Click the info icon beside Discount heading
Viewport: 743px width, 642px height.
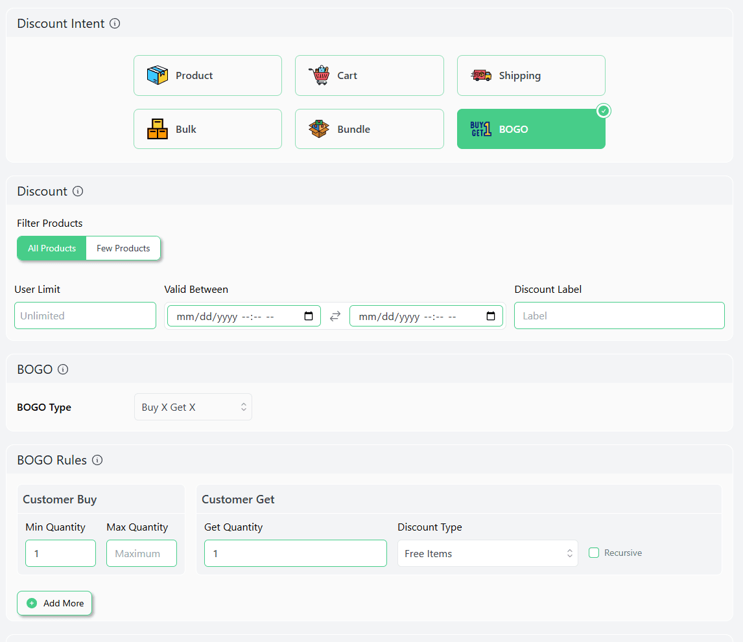point(78,191)
